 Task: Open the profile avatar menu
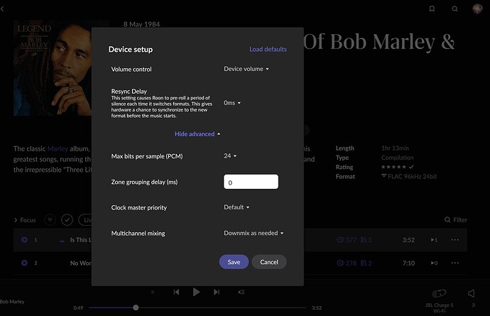point(477,9)
